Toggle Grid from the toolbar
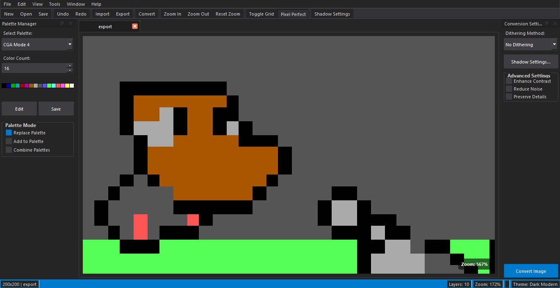 [x=261, y=14]
